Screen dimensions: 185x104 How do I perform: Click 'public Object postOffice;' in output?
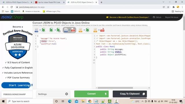pyautogui.click(x=113, y=55)
